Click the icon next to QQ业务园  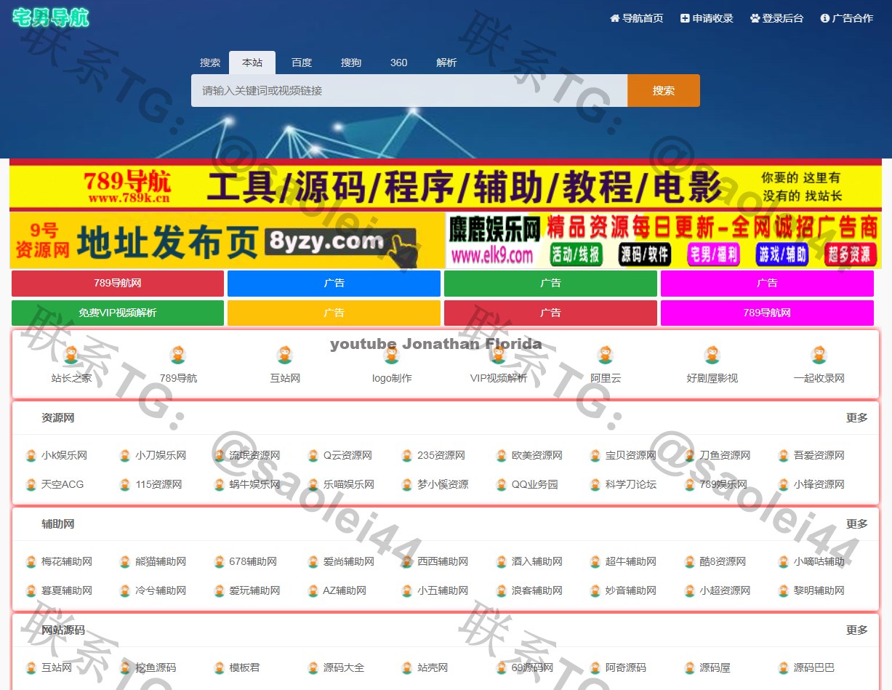coord(502,485)
